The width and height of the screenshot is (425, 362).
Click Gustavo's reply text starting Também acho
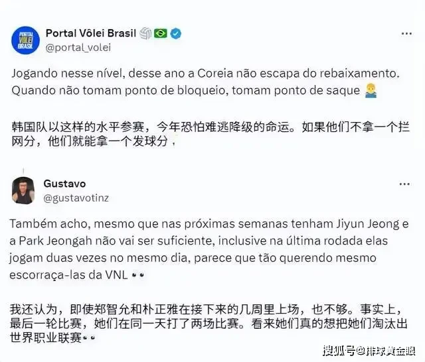point(209,249)
